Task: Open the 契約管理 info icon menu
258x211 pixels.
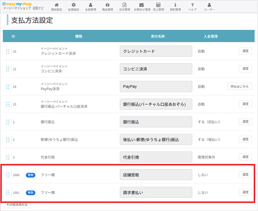Action: 175,7
